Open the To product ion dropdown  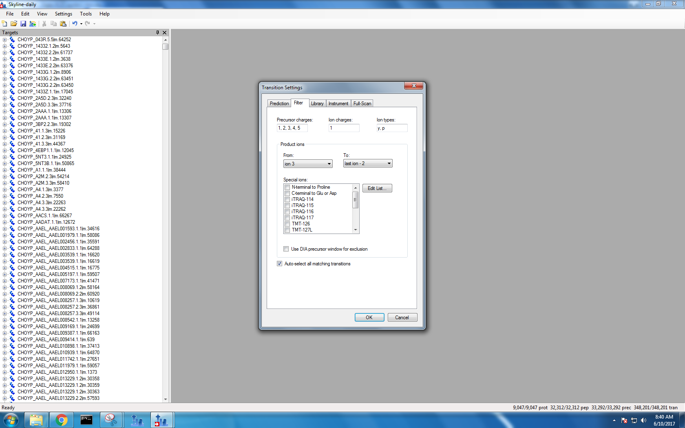point(368,163)
